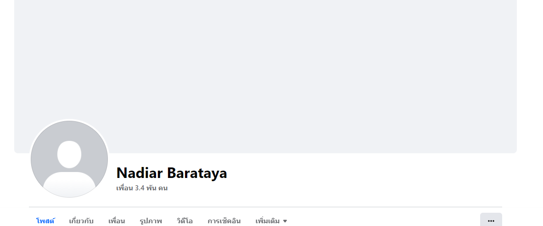
Task: Open the เกี่ยวกับ tab
Action: [81, 221]
